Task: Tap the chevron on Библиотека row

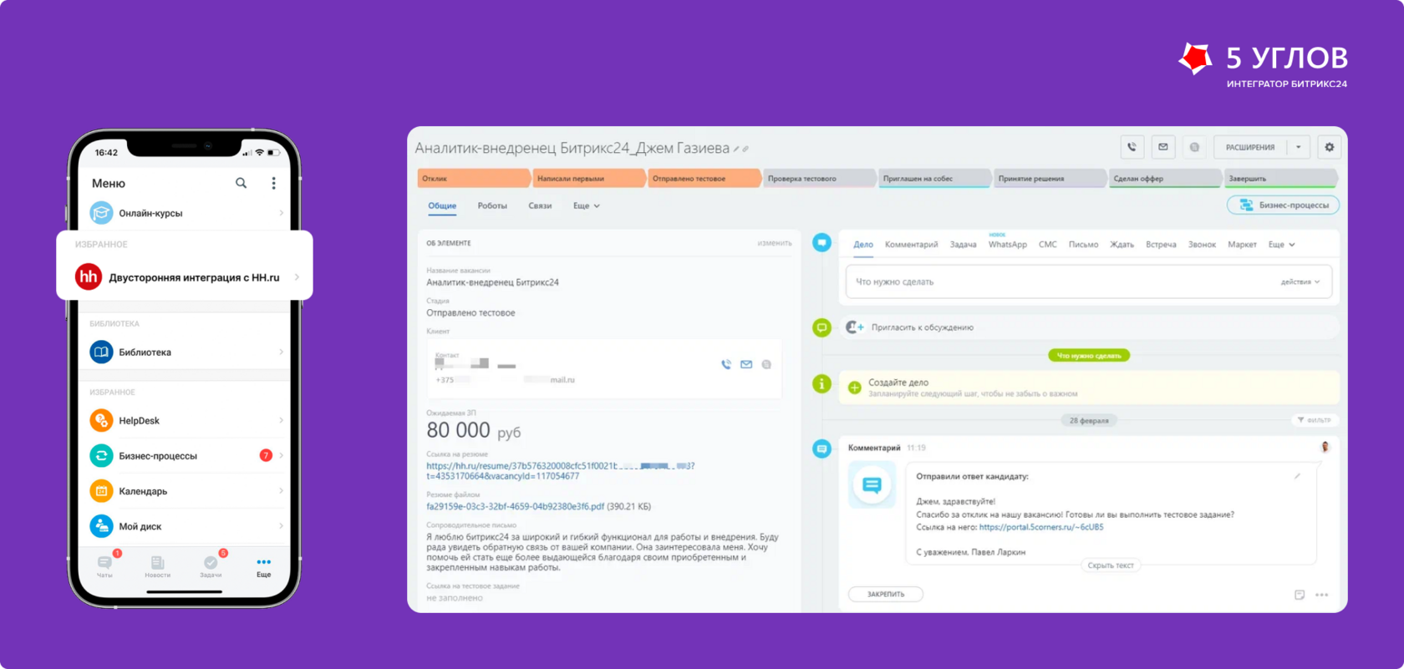Action: [281, 352]
